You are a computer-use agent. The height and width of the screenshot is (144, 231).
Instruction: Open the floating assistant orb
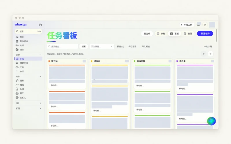point(211,121)
